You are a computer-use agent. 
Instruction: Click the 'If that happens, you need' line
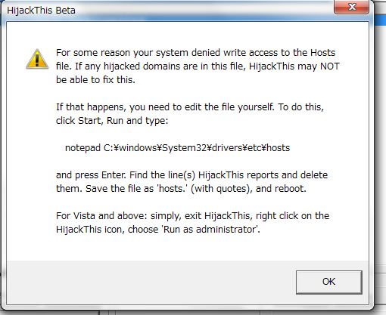(190, 107)
